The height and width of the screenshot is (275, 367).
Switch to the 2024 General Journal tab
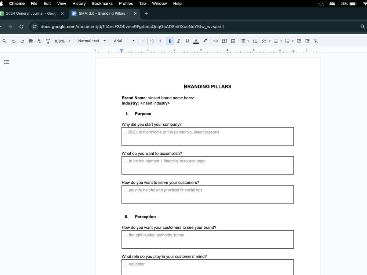coord(31,14)
